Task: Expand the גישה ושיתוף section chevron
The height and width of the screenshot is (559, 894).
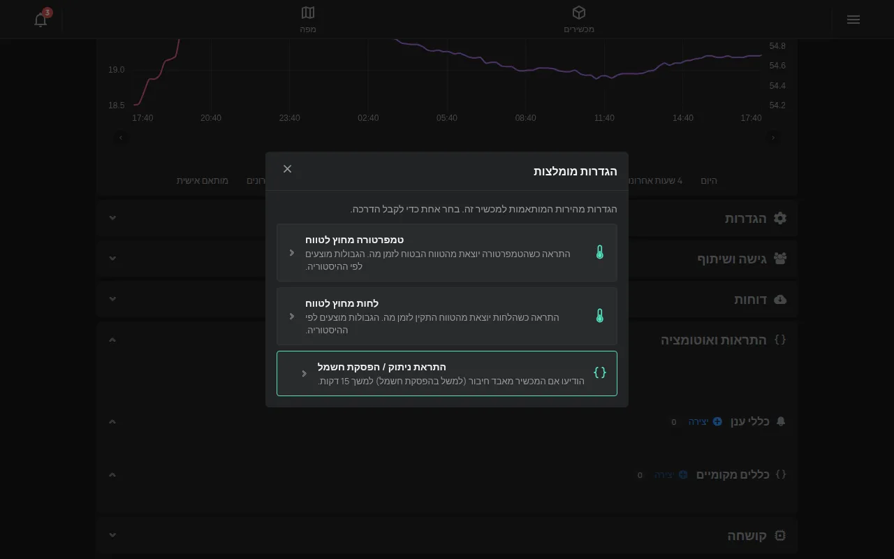Action: (x=112, y=259)
